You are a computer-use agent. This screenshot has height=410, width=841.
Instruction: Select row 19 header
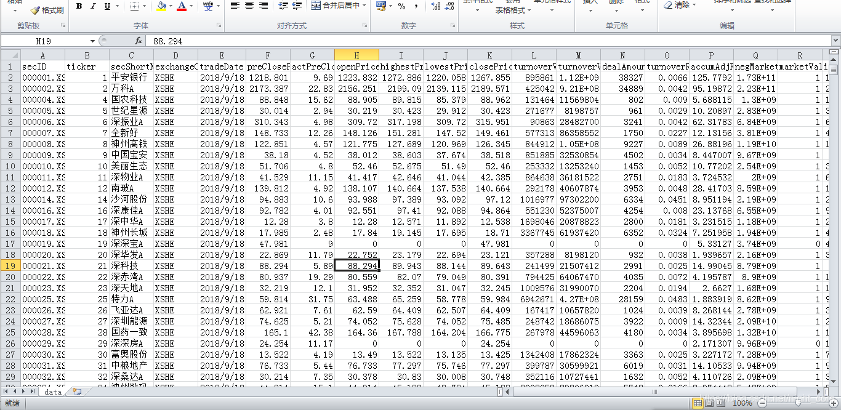pyautogui.click(x=10, y=266)
